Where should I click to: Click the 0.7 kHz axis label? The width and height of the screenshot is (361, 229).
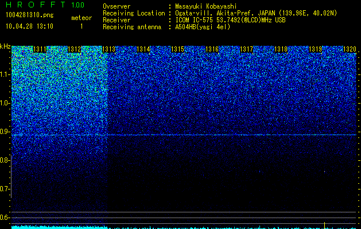pos(4,189)
